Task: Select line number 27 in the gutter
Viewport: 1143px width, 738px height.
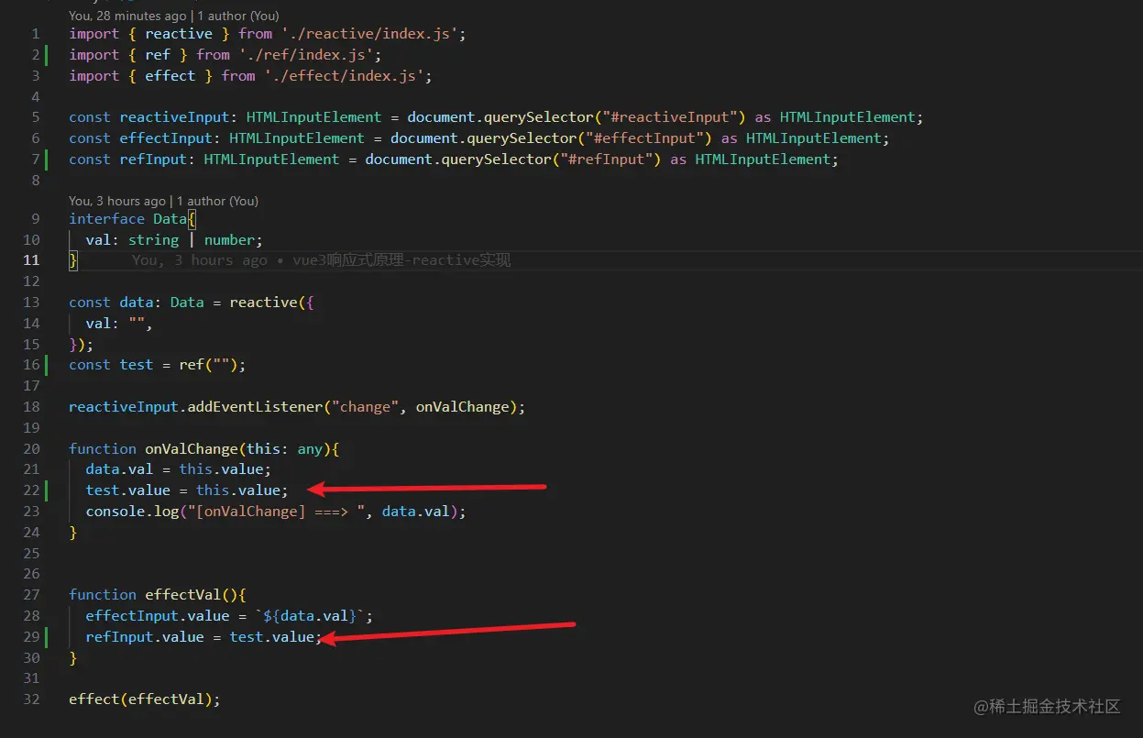Action: tap(32, 595)
